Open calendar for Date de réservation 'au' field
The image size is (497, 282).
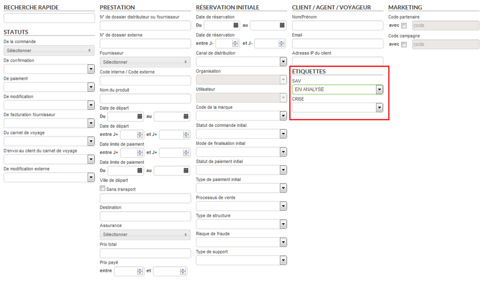[x=282, y=25]
